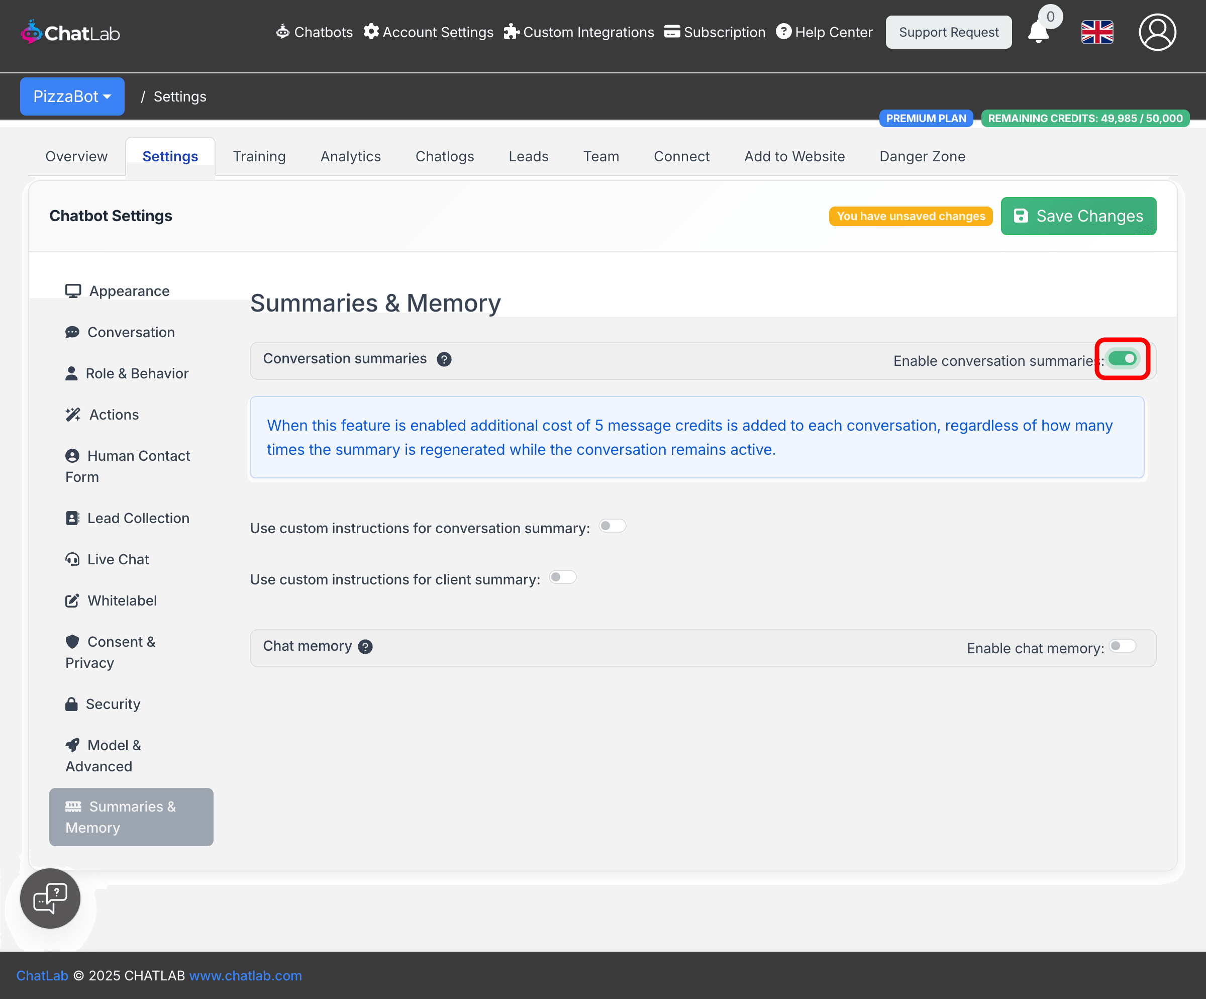Screen dimensions: 1206x999
Task: Click the Support Request button
Action: (948, 32)
